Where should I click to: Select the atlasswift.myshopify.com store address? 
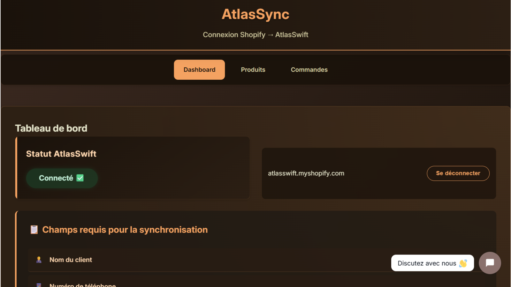(x=306, y=173)
